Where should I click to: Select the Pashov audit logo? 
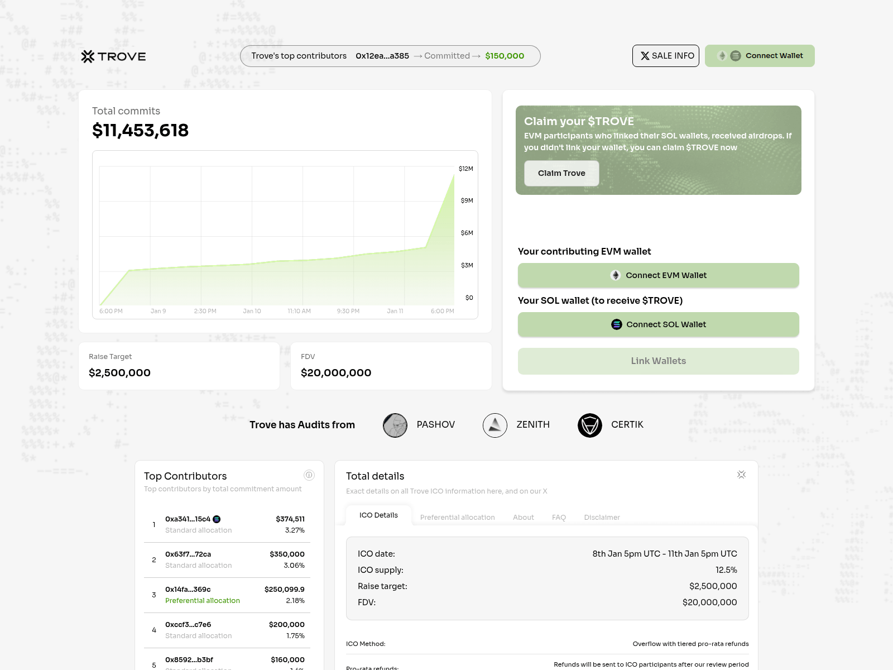pyautogui.click(x=395, y=425)
